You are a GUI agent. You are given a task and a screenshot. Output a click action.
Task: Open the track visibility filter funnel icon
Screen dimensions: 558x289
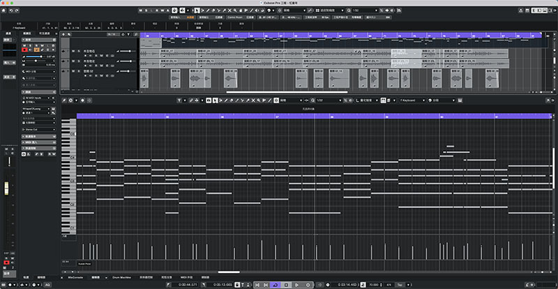(x=128, y=35)
